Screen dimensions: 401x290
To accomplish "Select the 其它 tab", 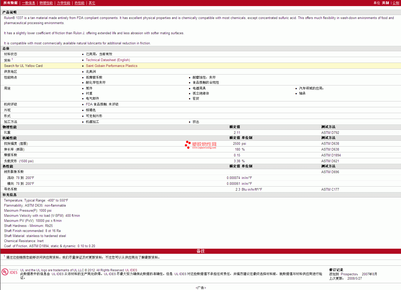I will tap(92, 3).
